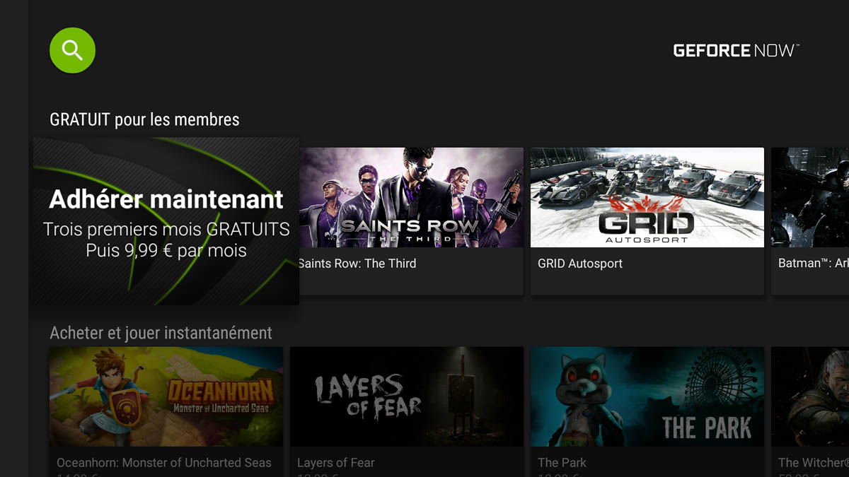
Task: Open the GRID Autosport cover image
Action: point(647,197)
